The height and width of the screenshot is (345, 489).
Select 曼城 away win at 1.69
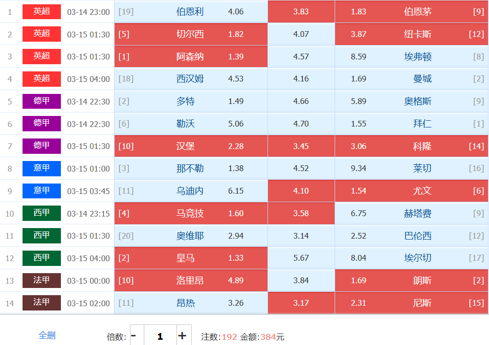click(x=411, y=79)
